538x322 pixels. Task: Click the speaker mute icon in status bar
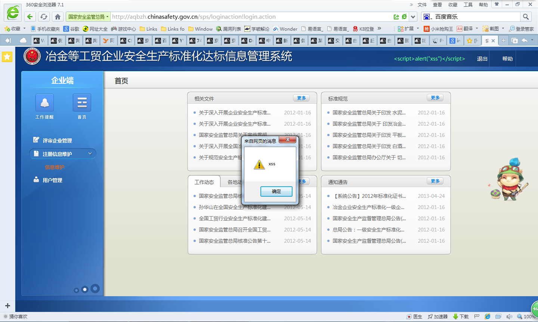509,316
